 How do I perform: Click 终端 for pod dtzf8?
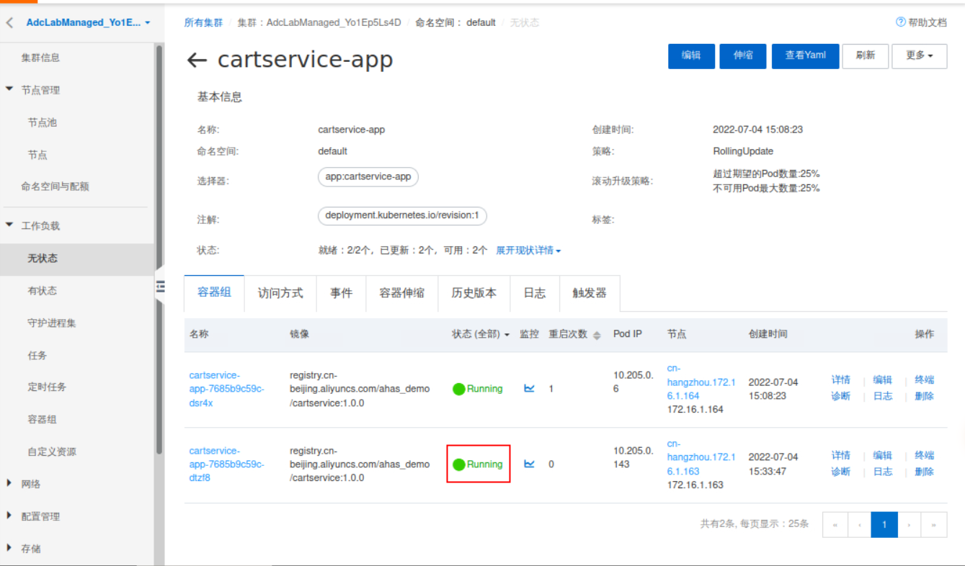tap(925, 456)
